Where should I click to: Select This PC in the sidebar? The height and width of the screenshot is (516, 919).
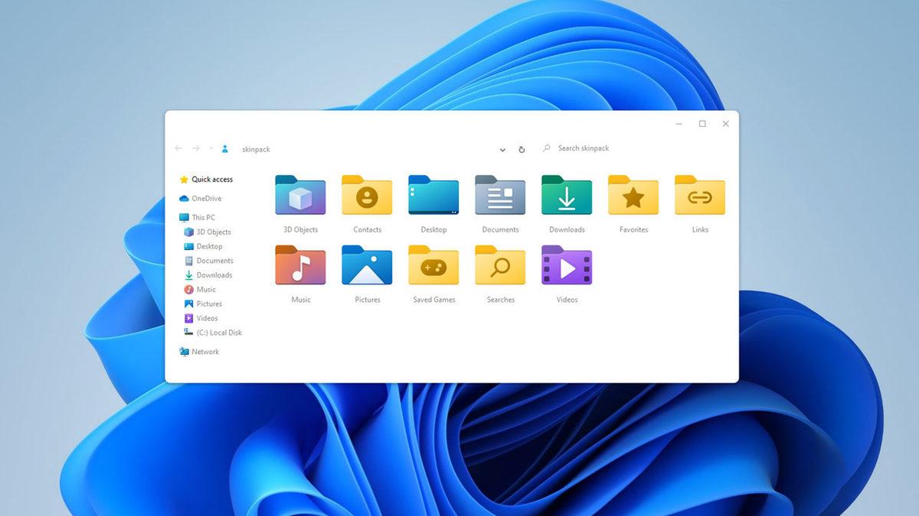(203, 217)
